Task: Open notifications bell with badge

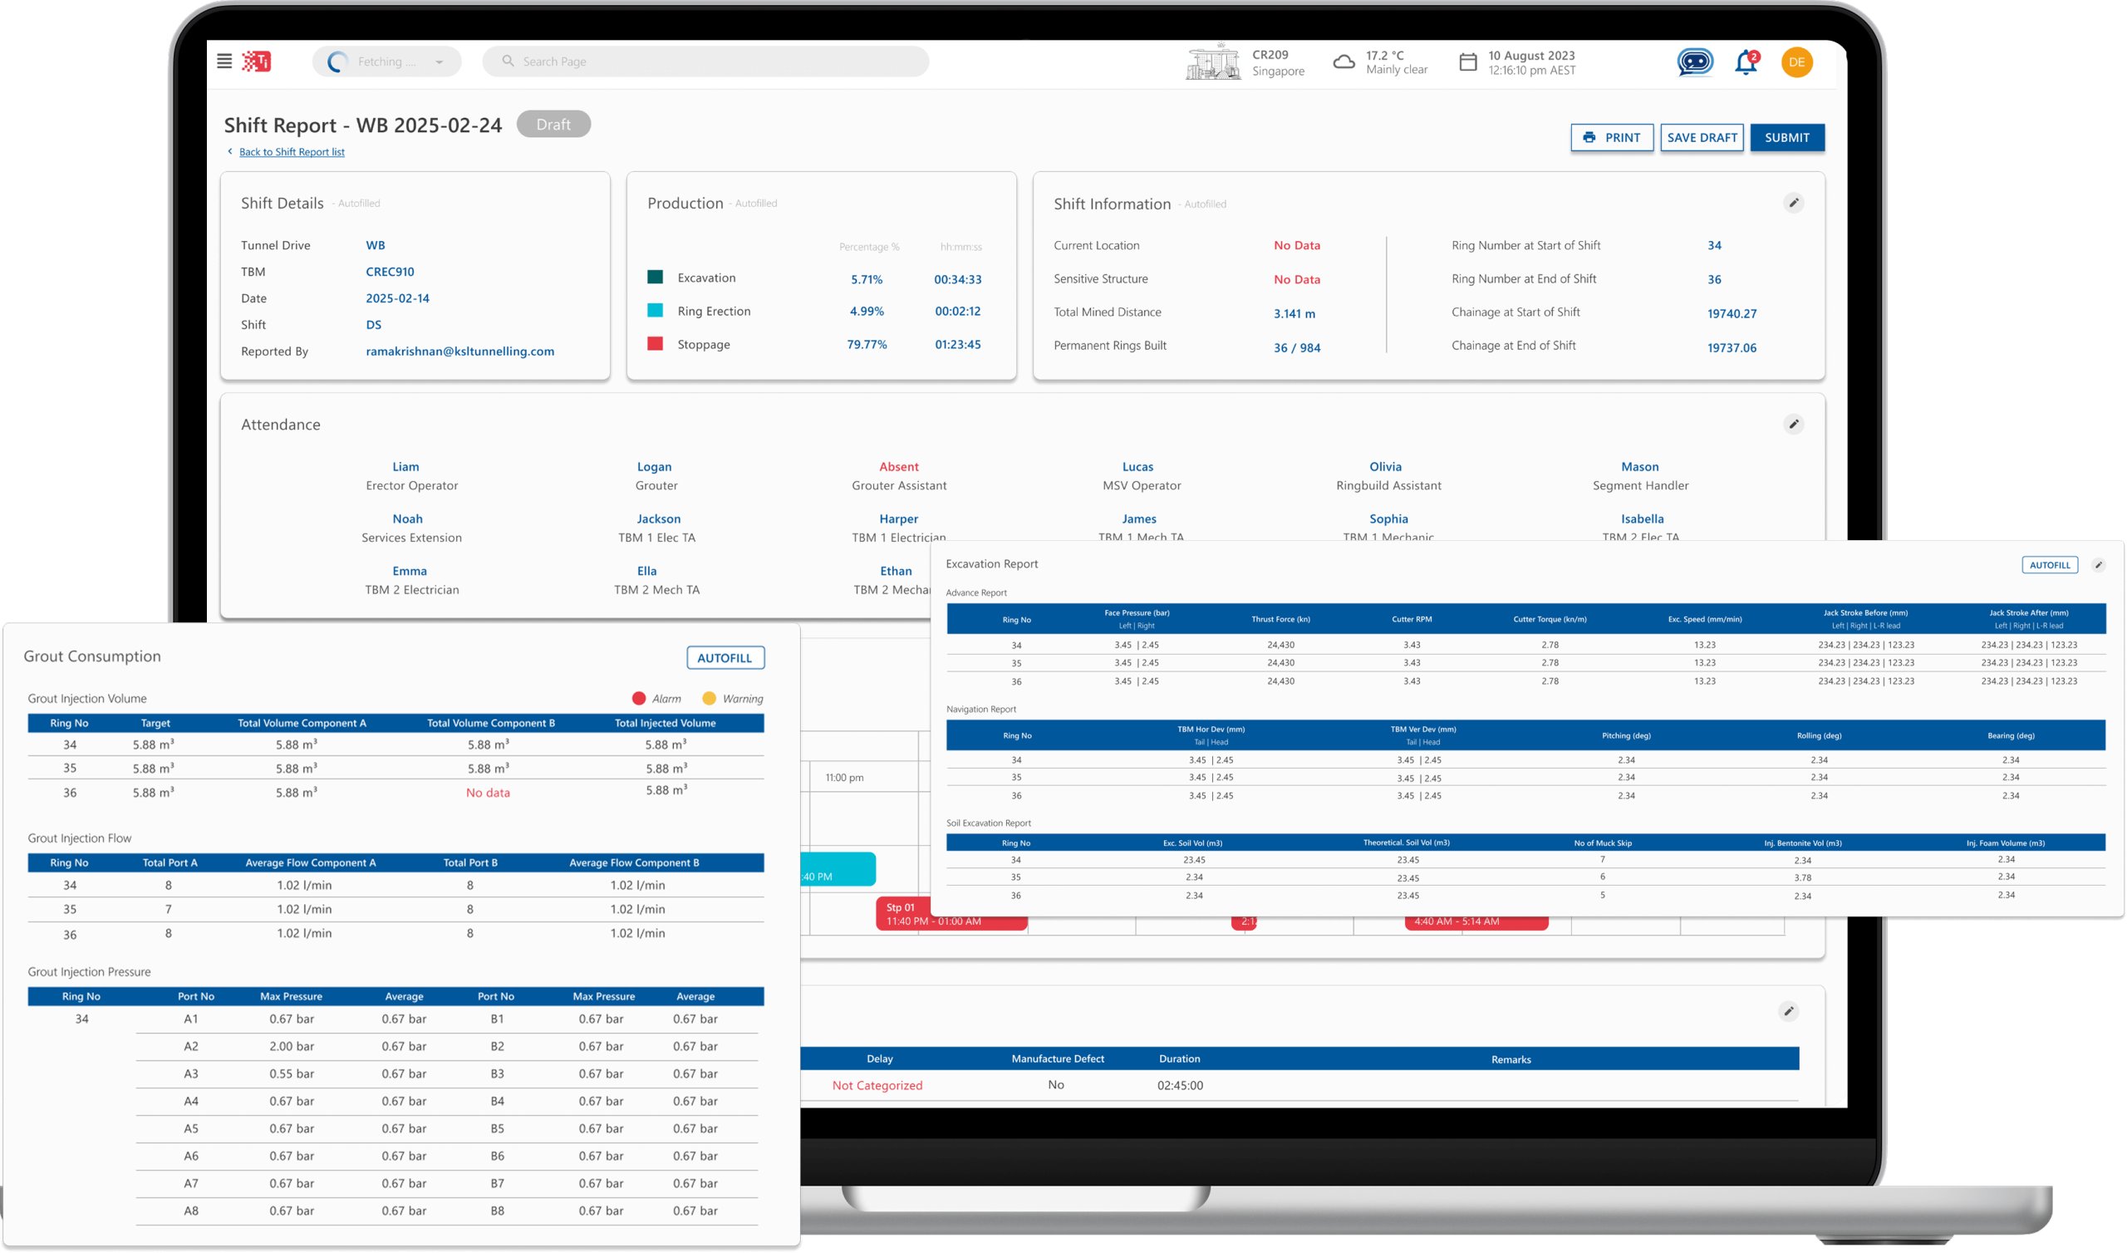Action: point(1746,62)
